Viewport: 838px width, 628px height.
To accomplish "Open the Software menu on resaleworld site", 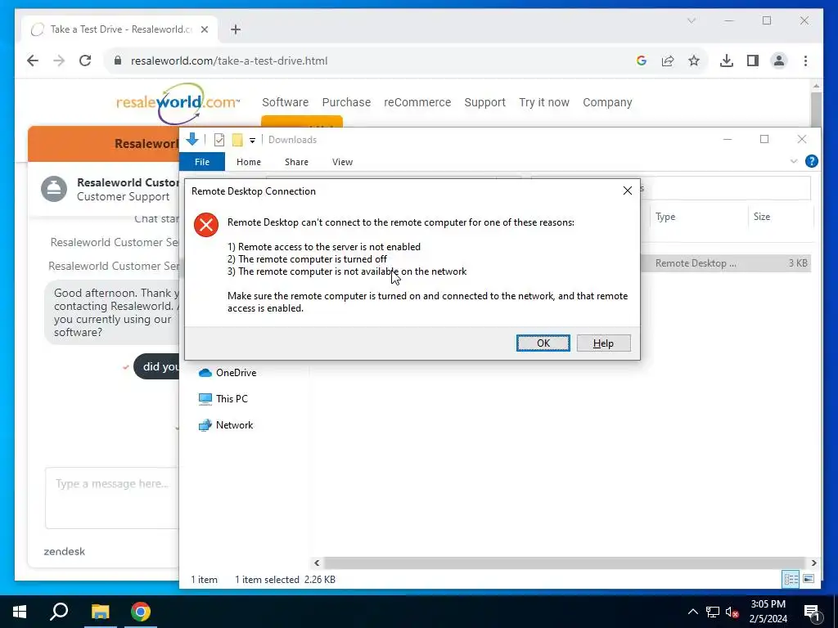I will coord(286,102).
